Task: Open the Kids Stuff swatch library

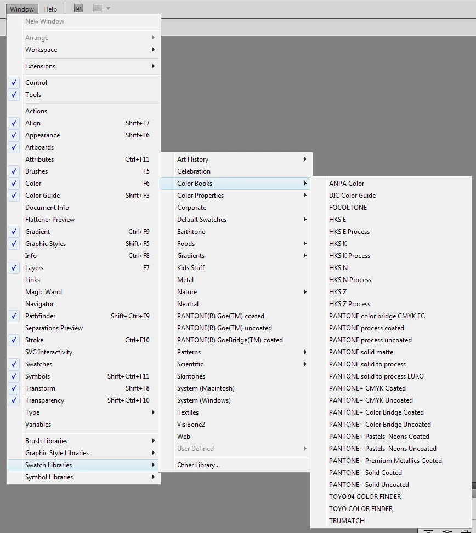Action: click(x=235, y=268)
